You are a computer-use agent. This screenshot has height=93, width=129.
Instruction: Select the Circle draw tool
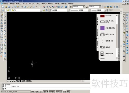5,31
